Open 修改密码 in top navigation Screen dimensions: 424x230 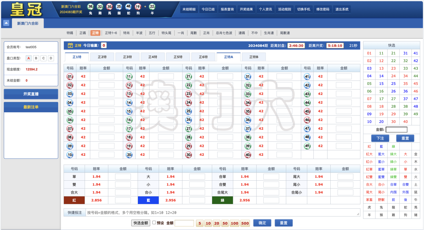point(323,9)
